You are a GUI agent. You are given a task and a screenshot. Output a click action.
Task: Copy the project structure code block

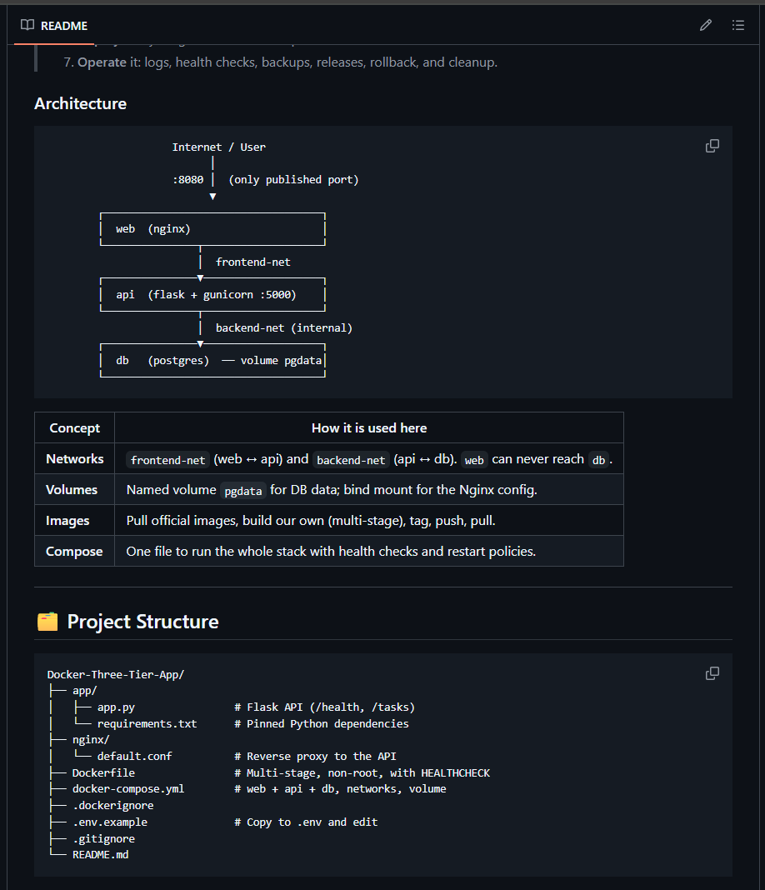[712, 673]
